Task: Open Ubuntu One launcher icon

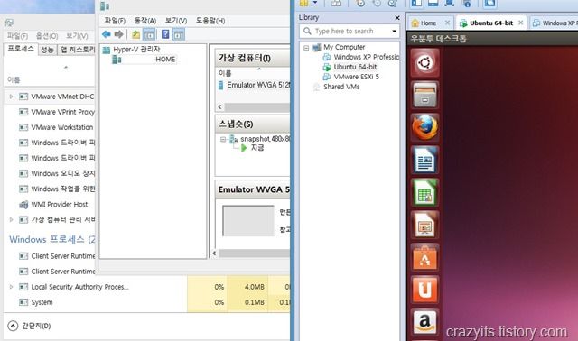Action: click(424, 290)
